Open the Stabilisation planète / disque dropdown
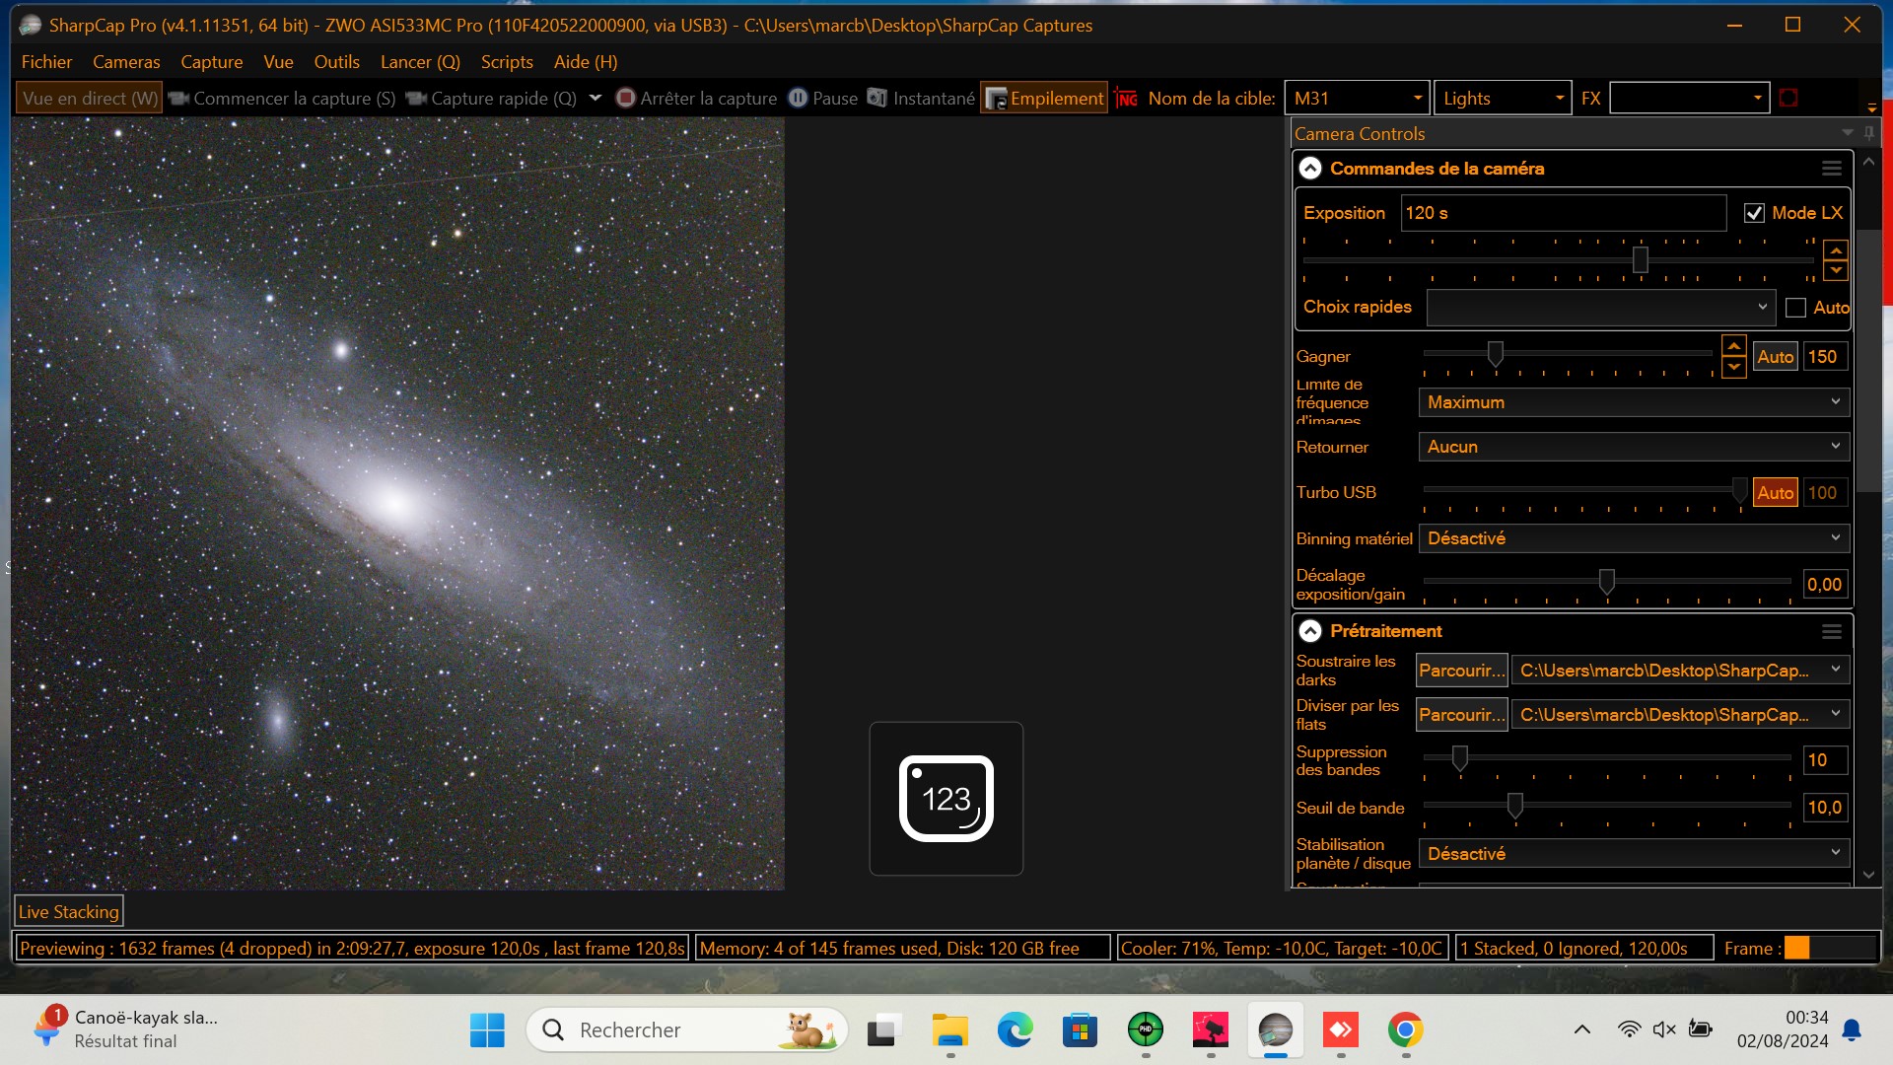1893x1065 pixels. 1634,854
